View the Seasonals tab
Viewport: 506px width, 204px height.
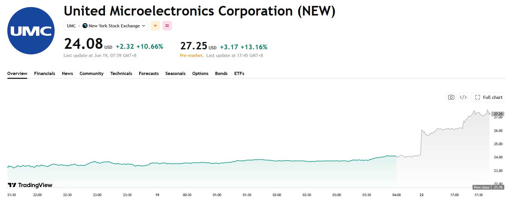(x=175, y=73)
